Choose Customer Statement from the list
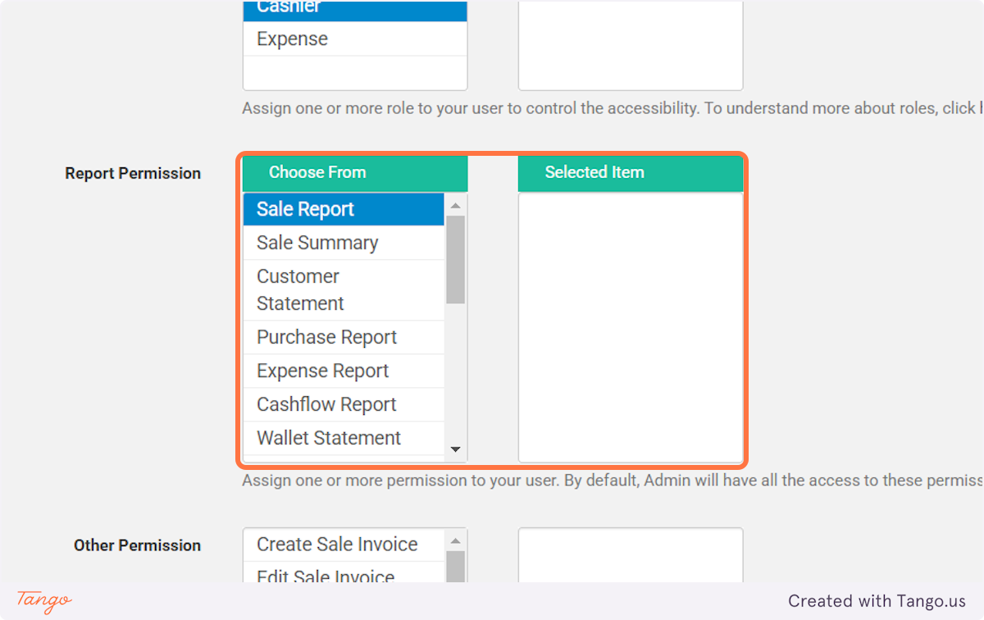The height and width of the screenshot is (620, 984). 344,289
